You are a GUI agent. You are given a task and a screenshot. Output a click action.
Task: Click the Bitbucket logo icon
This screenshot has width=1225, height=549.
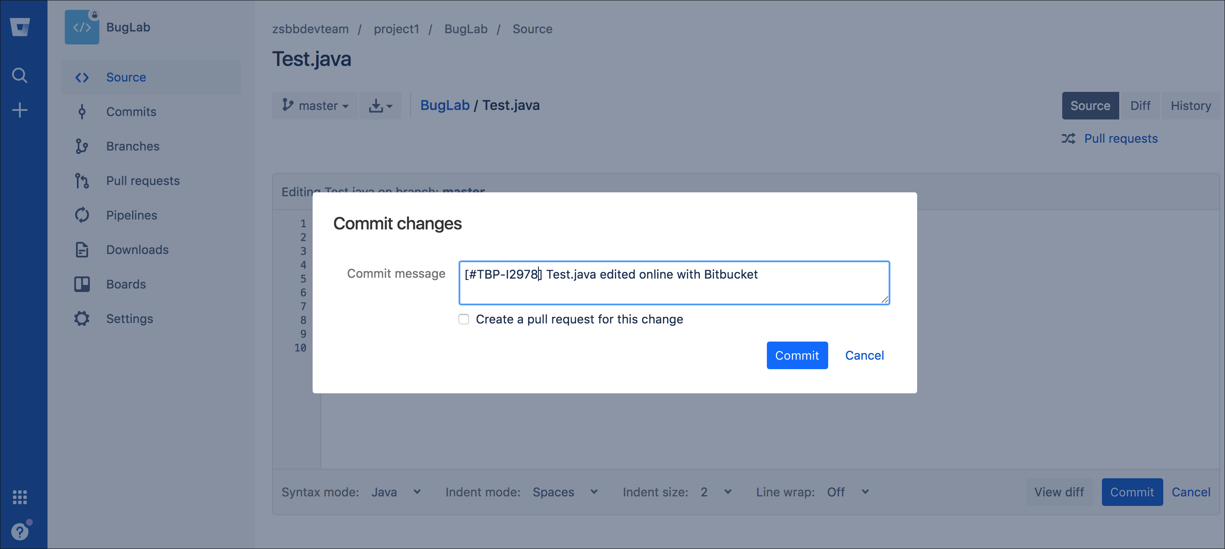coord(19,27)
